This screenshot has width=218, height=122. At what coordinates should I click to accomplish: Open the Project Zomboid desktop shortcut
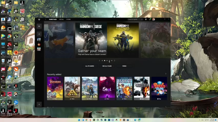pyautogui.click(x=3, y=79)
